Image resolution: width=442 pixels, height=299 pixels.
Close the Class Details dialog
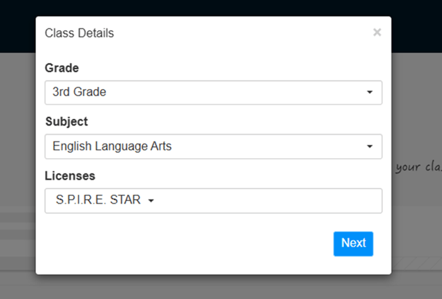coord(376,32)
